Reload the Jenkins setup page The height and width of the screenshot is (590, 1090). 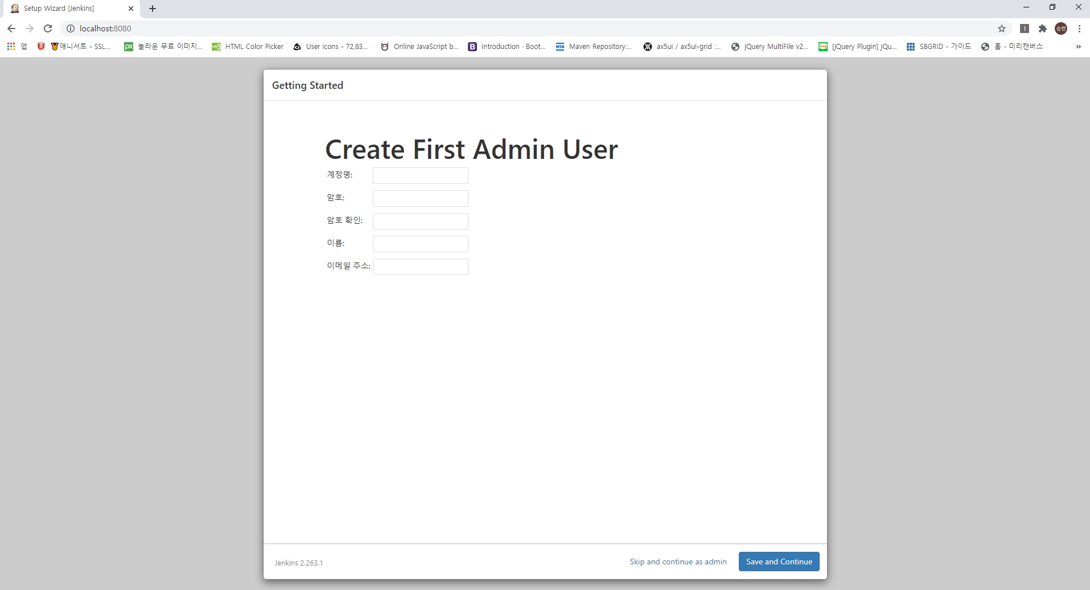tap(48, 28)
